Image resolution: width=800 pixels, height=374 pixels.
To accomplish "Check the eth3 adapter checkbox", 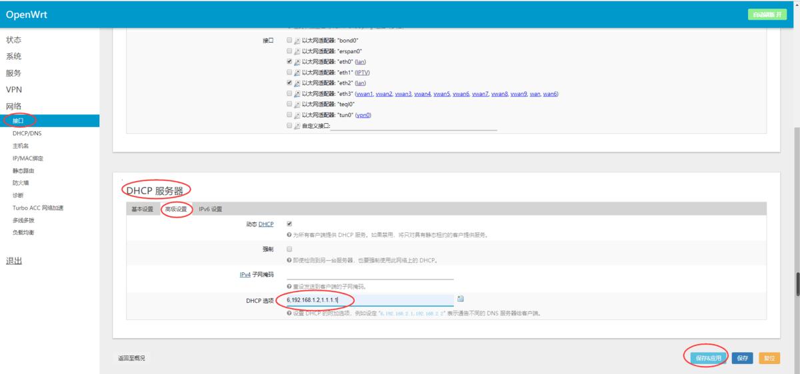I will click(289, 94).
